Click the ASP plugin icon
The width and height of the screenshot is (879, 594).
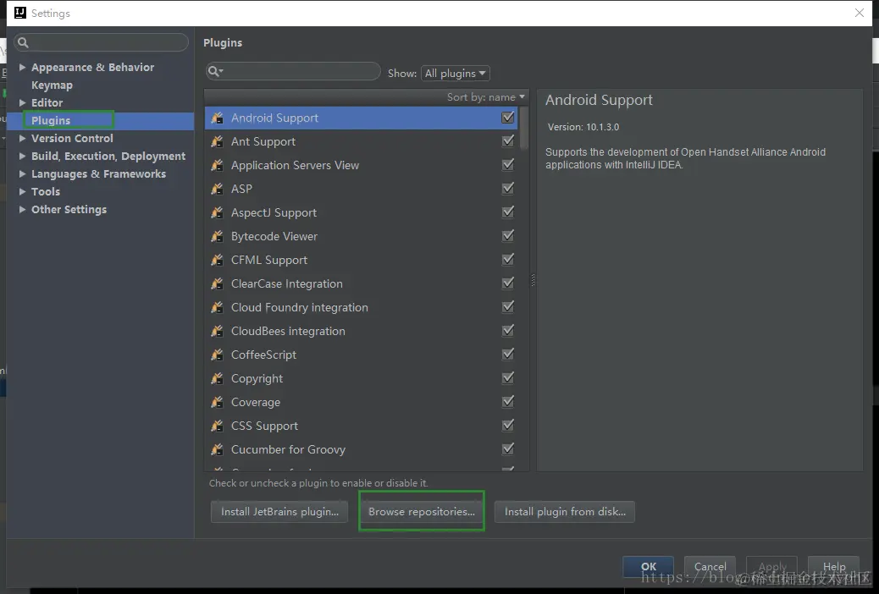pos(217,189)
